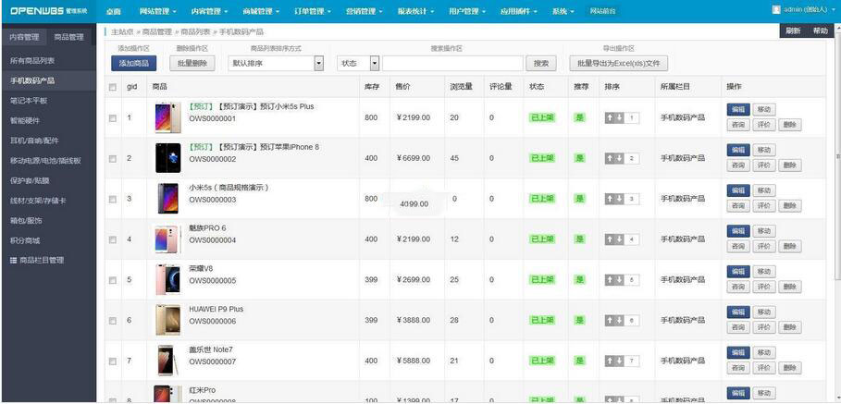The height and width of the screenshot is (404, 841).
Task: Click sort up arrow for 魅族PRO 6
Action: coord(610,239)
